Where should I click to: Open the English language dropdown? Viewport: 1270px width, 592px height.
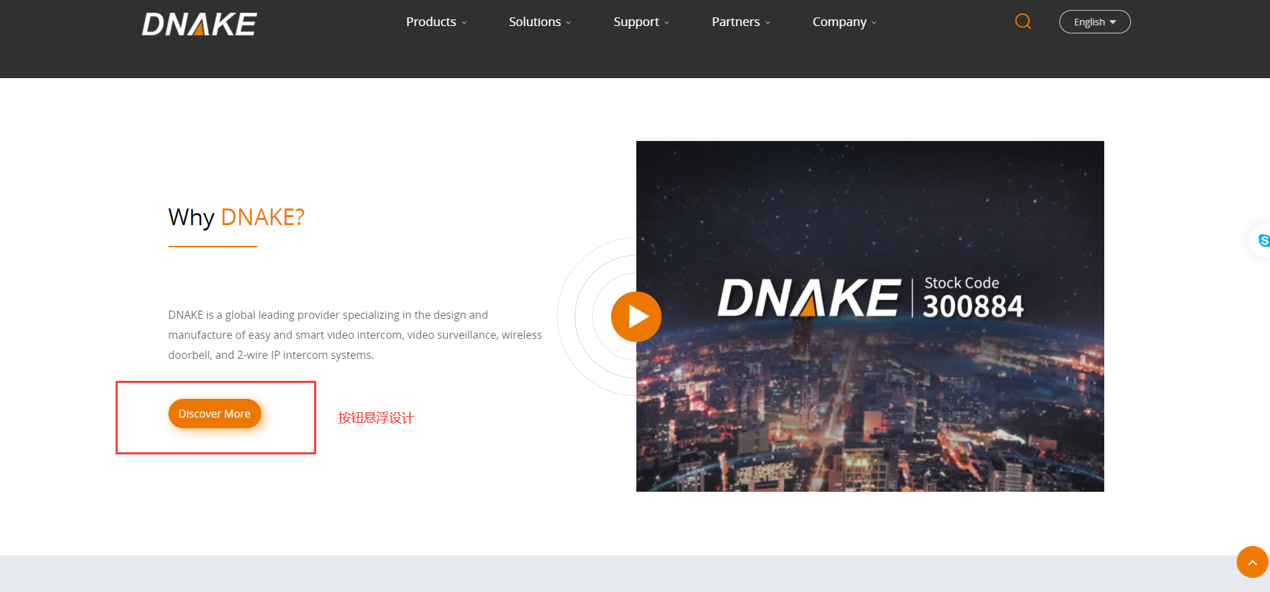click(x=1094, y=22)
